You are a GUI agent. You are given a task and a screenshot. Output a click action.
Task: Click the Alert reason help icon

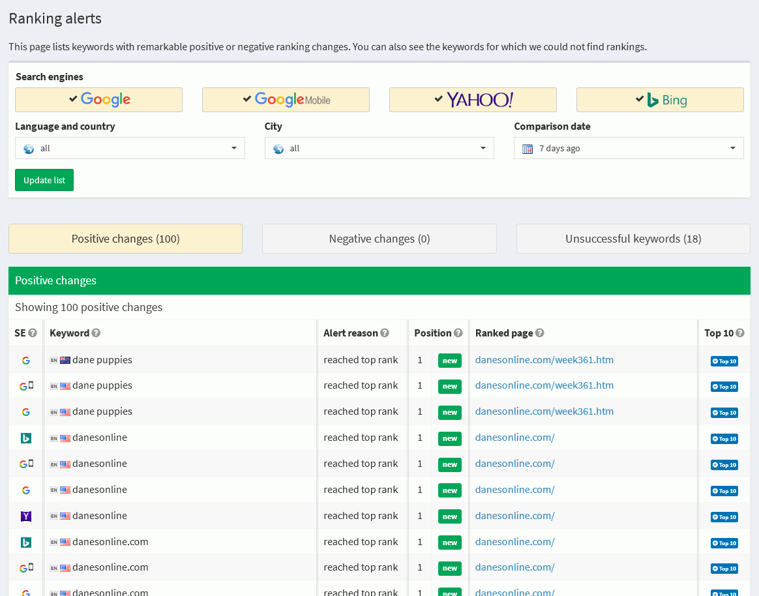point(385,333)
